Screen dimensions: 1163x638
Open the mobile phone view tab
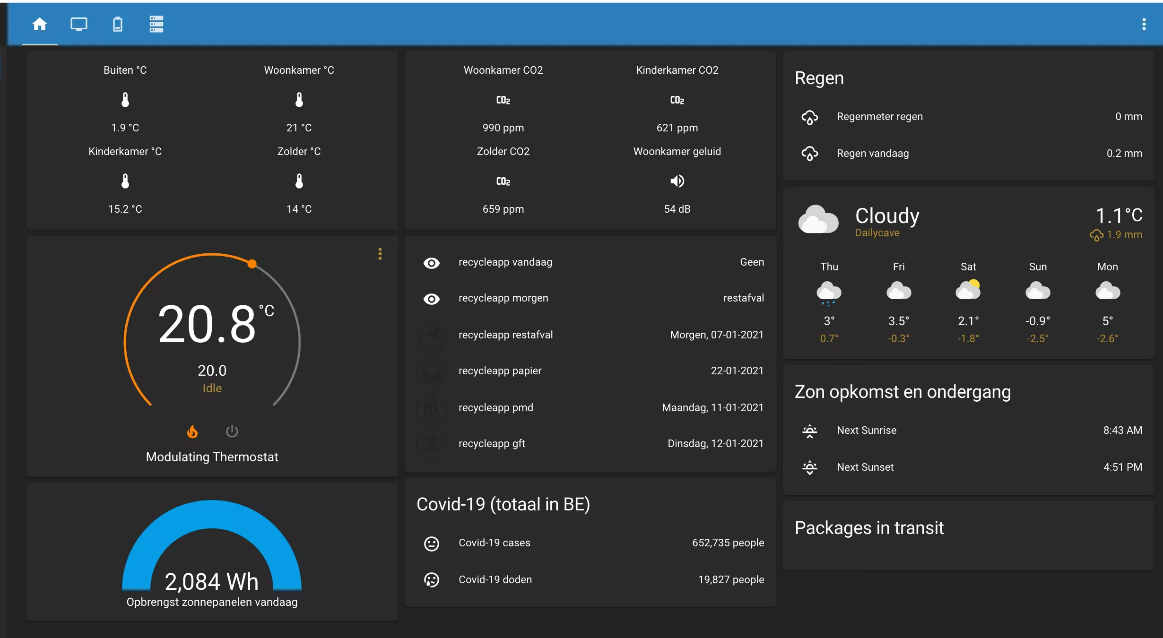click(118, 24)
